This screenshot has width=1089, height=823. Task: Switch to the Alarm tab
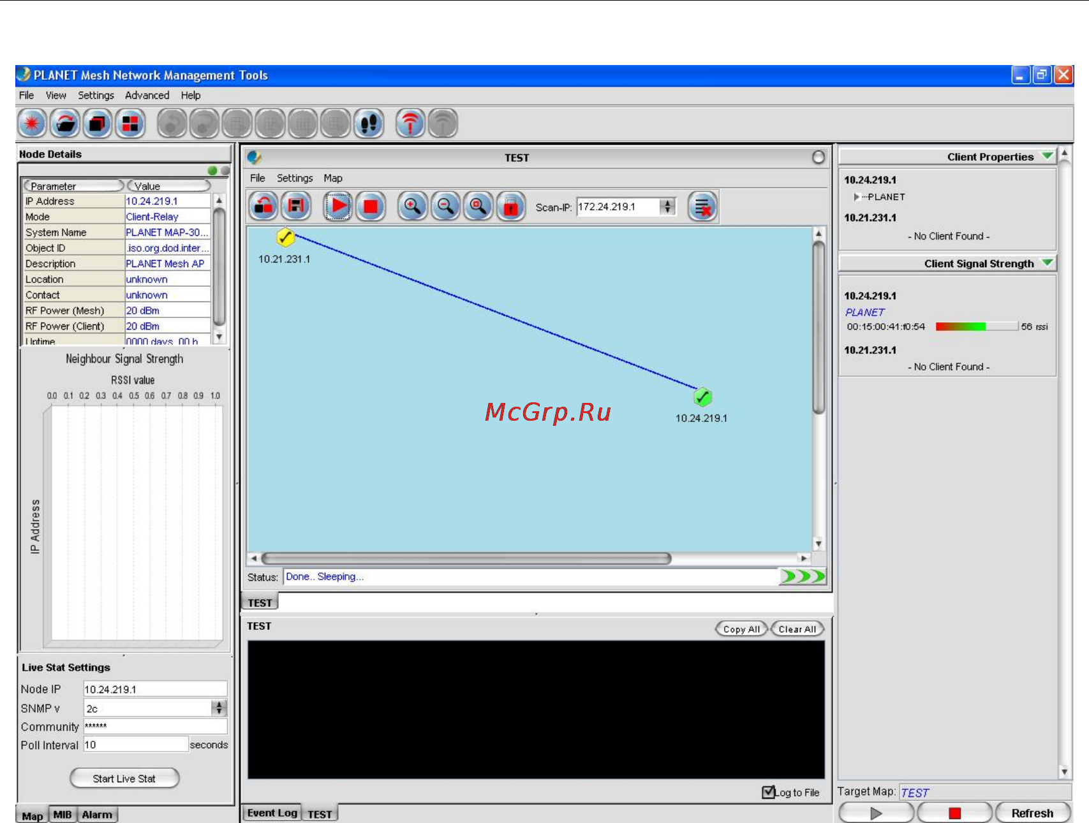click(97, 815)
